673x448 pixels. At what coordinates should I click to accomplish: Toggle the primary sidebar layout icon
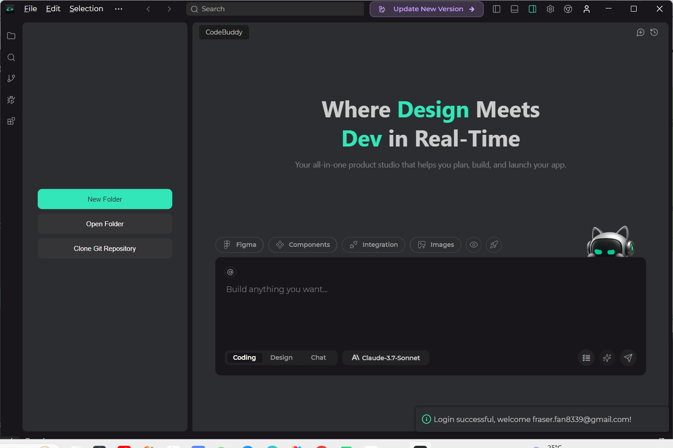coord(497,9)
